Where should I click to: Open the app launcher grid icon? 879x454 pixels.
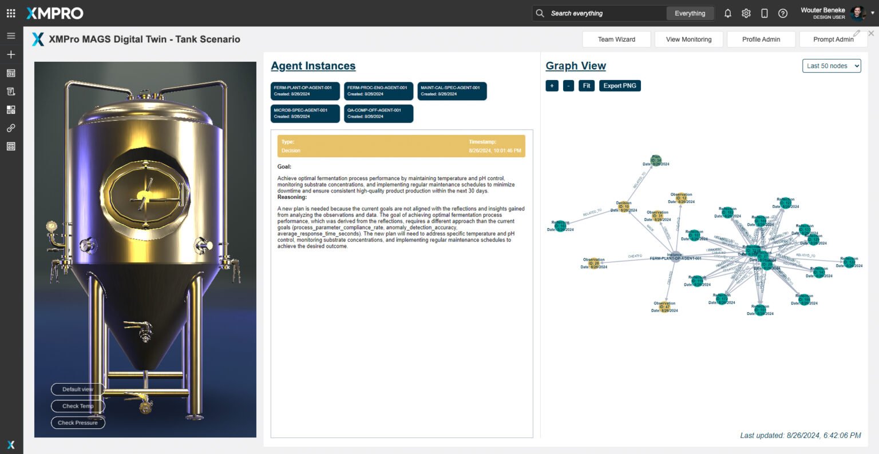pos(11,13)
